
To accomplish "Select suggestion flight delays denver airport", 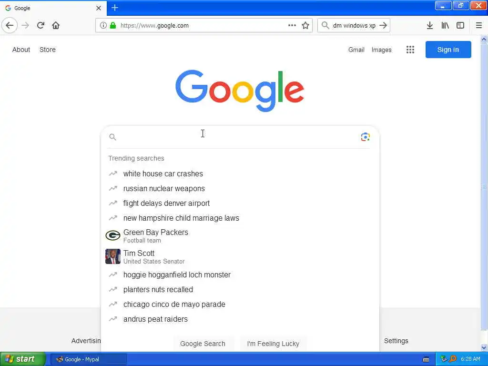I will click(240, 203).
